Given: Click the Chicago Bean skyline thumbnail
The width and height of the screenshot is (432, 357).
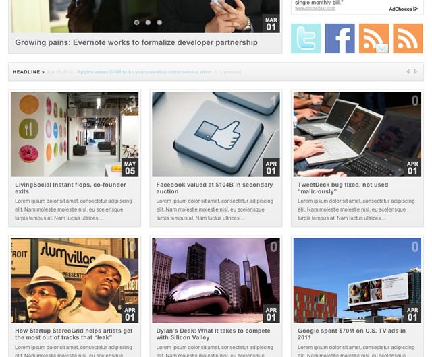Looking at the screenshot, I should [x=216, y=280].
